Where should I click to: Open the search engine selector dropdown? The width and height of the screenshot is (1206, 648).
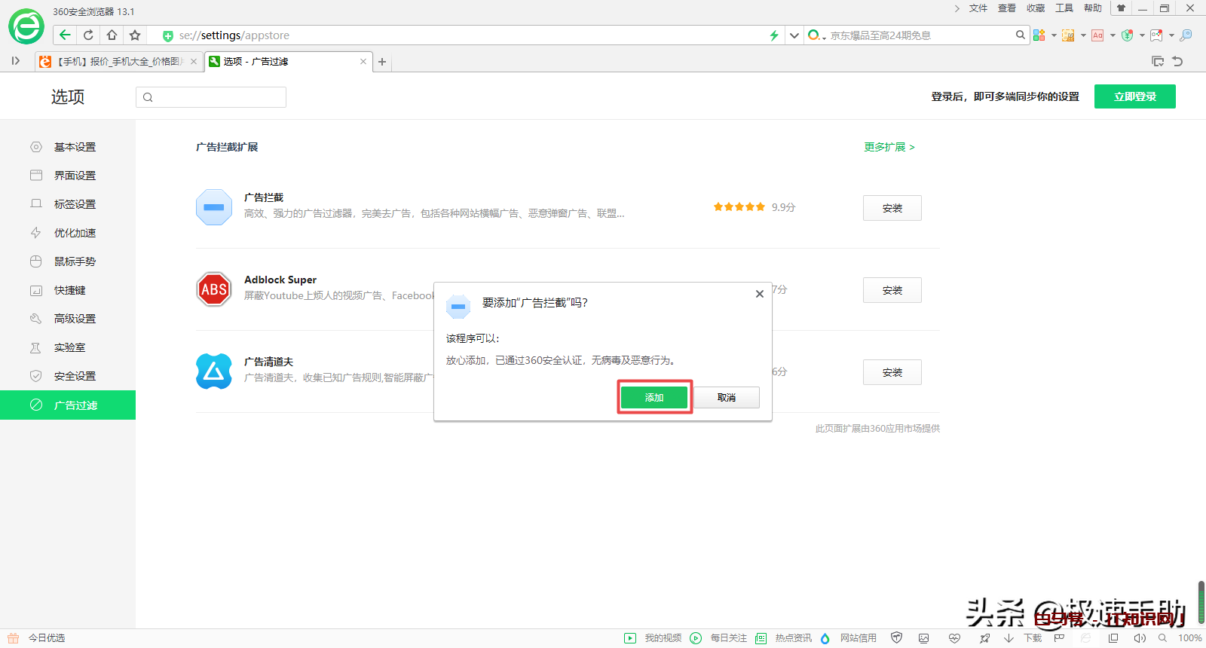click(817, 35)
